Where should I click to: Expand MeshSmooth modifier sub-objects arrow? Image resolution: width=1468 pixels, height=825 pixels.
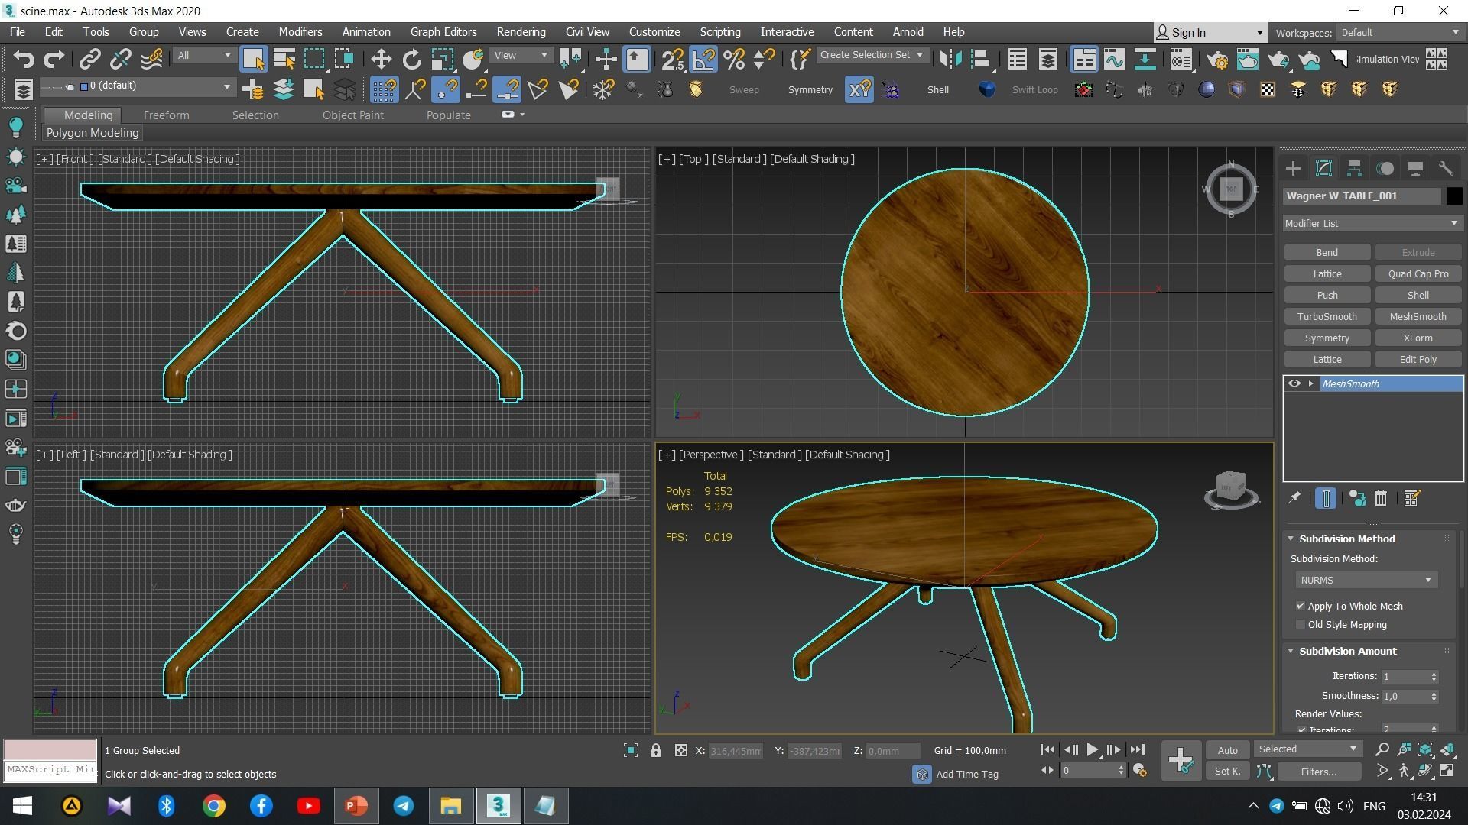coord(1310,383)
